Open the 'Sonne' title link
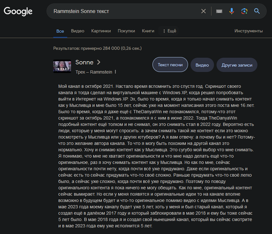 (x=84, y=62)
